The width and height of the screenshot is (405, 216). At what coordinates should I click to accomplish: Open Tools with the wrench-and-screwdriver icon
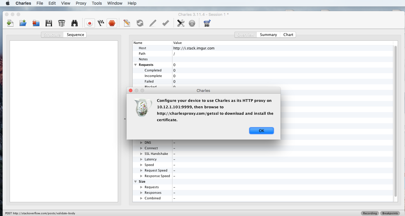tap(181, 23)
